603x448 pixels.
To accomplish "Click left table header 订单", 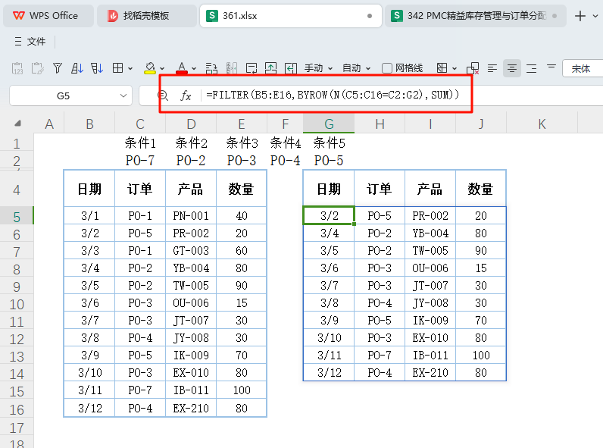I will tap(140, 189).
